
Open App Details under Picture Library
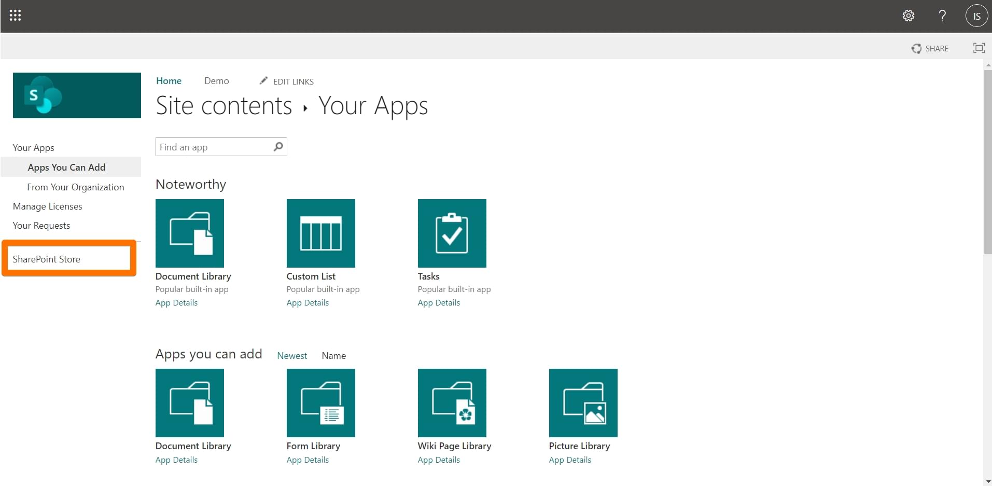570,460
